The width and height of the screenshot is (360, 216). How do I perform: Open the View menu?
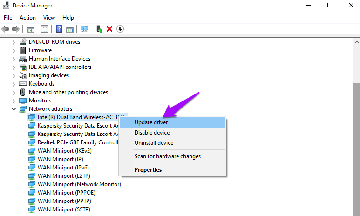[49, 18]
